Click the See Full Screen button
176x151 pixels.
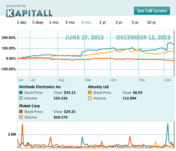(x=152, y=11)
